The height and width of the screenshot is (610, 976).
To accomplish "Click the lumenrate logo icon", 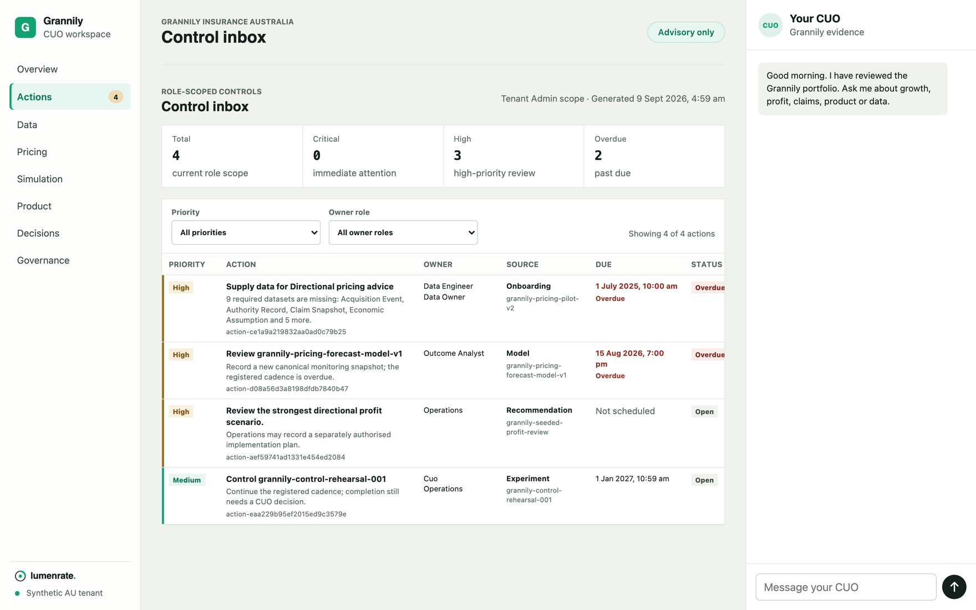I will (x=21, y=576).
